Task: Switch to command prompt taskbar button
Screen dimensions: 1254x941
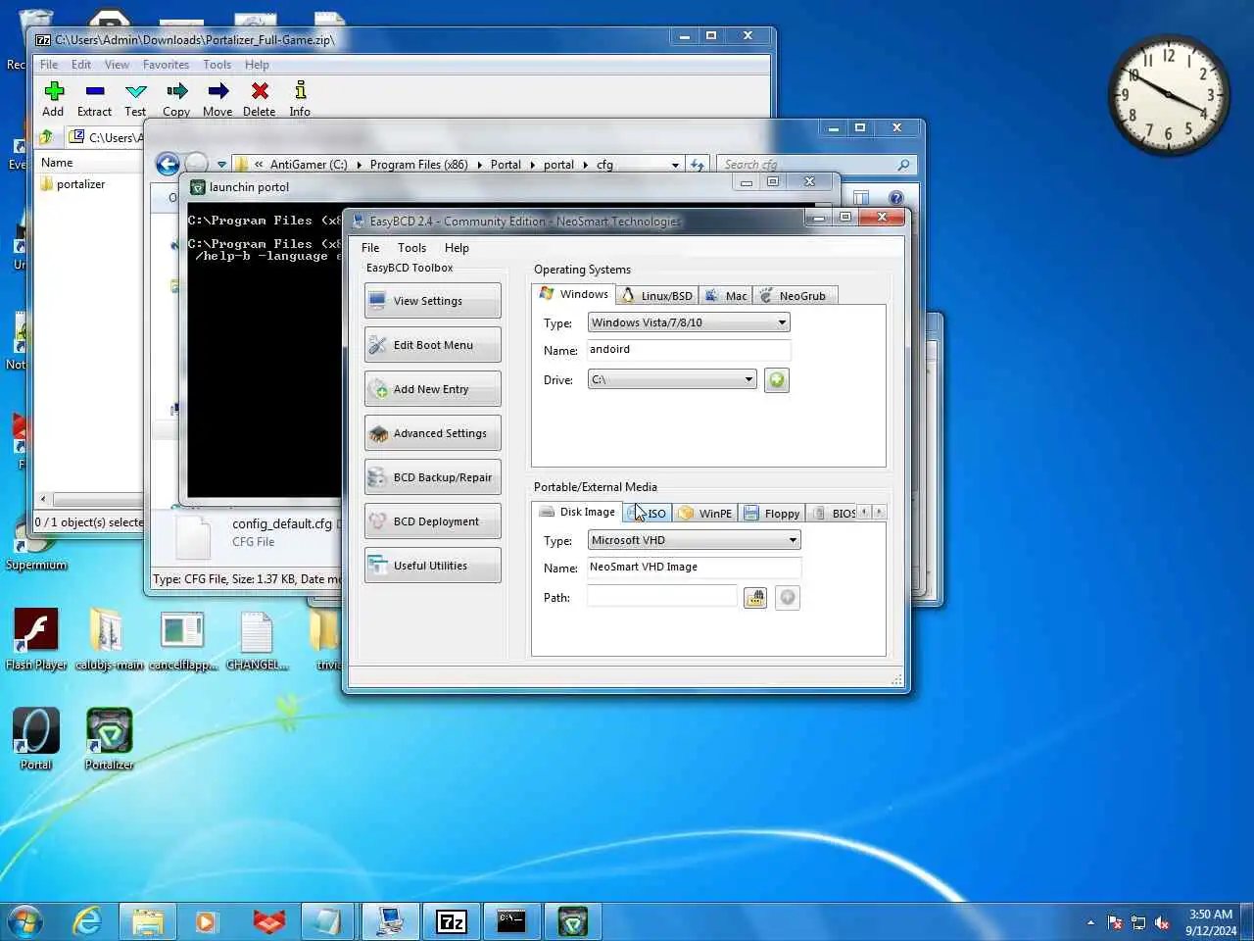Action: click(x=512, y=921)
